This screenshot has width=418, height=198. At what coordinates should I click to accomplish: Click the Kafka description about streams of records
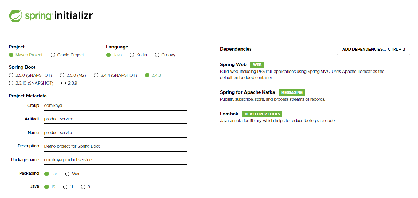pyautogui.click(x=272, y=99)
